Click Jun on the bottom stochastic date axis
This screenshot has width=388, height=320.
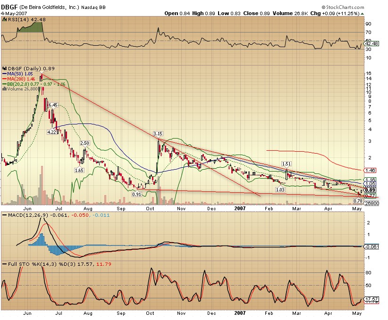27,313
